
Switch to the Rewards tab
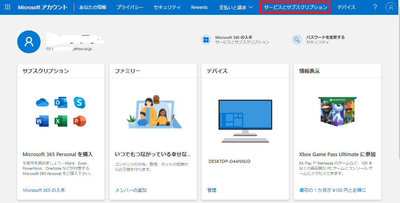pyautogui.click(x=199, y=7)
